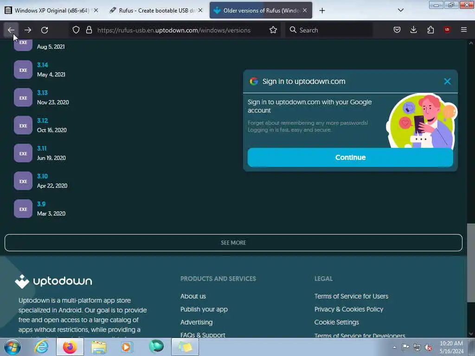Open the network tray icon
Viewport: 475px width, 356px height.
pos(417,347)
